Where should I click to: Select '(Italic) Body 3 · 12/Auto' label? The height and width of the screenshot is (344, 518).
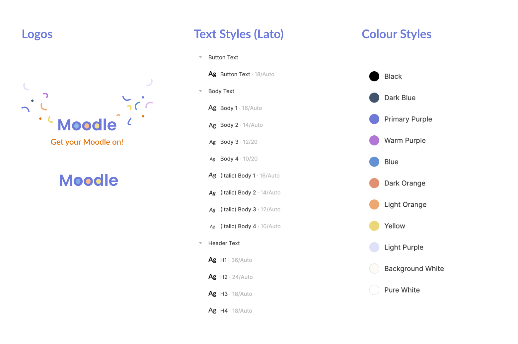[251, 210]
